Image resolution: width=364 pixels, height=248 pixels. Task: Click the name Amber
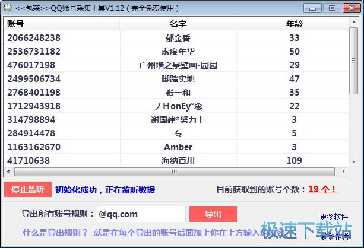(178, 147)
